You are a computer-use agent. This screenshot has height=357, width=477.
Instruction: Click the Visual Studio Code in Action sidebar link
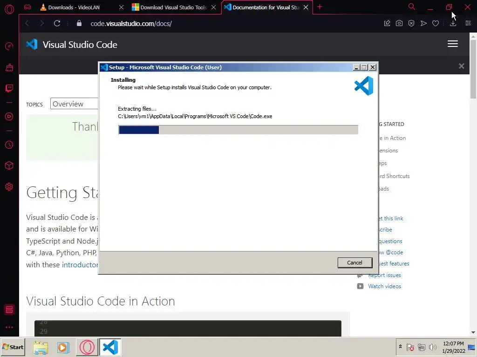click(392, 138)
